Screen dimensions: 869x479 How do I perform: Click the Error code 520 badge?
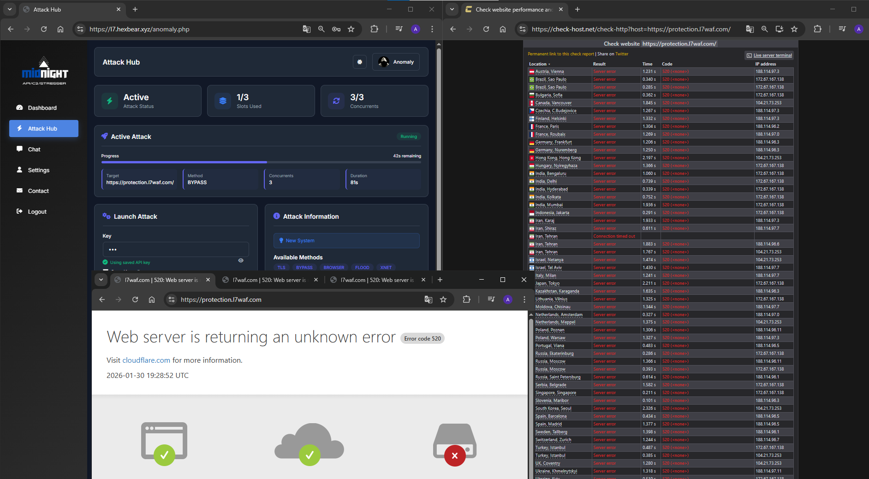pos(423,338)
